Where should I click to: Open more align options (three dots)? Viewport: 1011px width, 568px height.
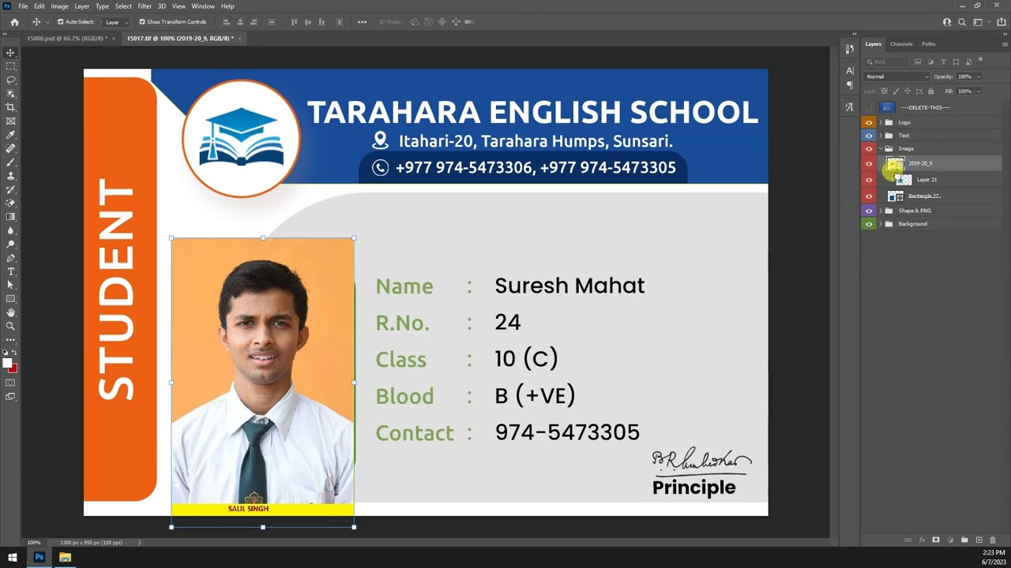[362, 22]
